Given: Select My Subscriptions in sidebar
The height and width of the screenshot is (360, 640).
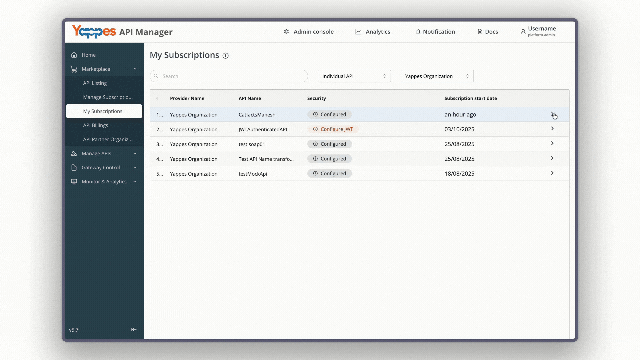Looking at the screenshot, I should pyautogui.click(x=104, y=111).
